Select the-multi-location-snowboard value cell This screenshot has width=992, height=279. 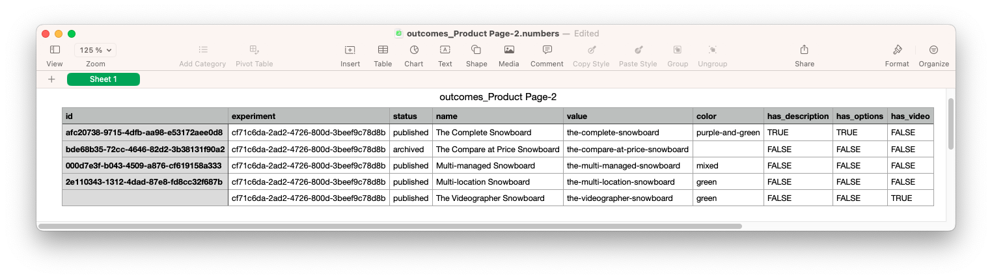click(628, 181)
